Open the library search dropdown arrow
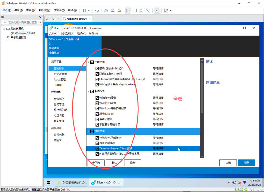The height and width of the screenshot is (192, 264). 40,22
